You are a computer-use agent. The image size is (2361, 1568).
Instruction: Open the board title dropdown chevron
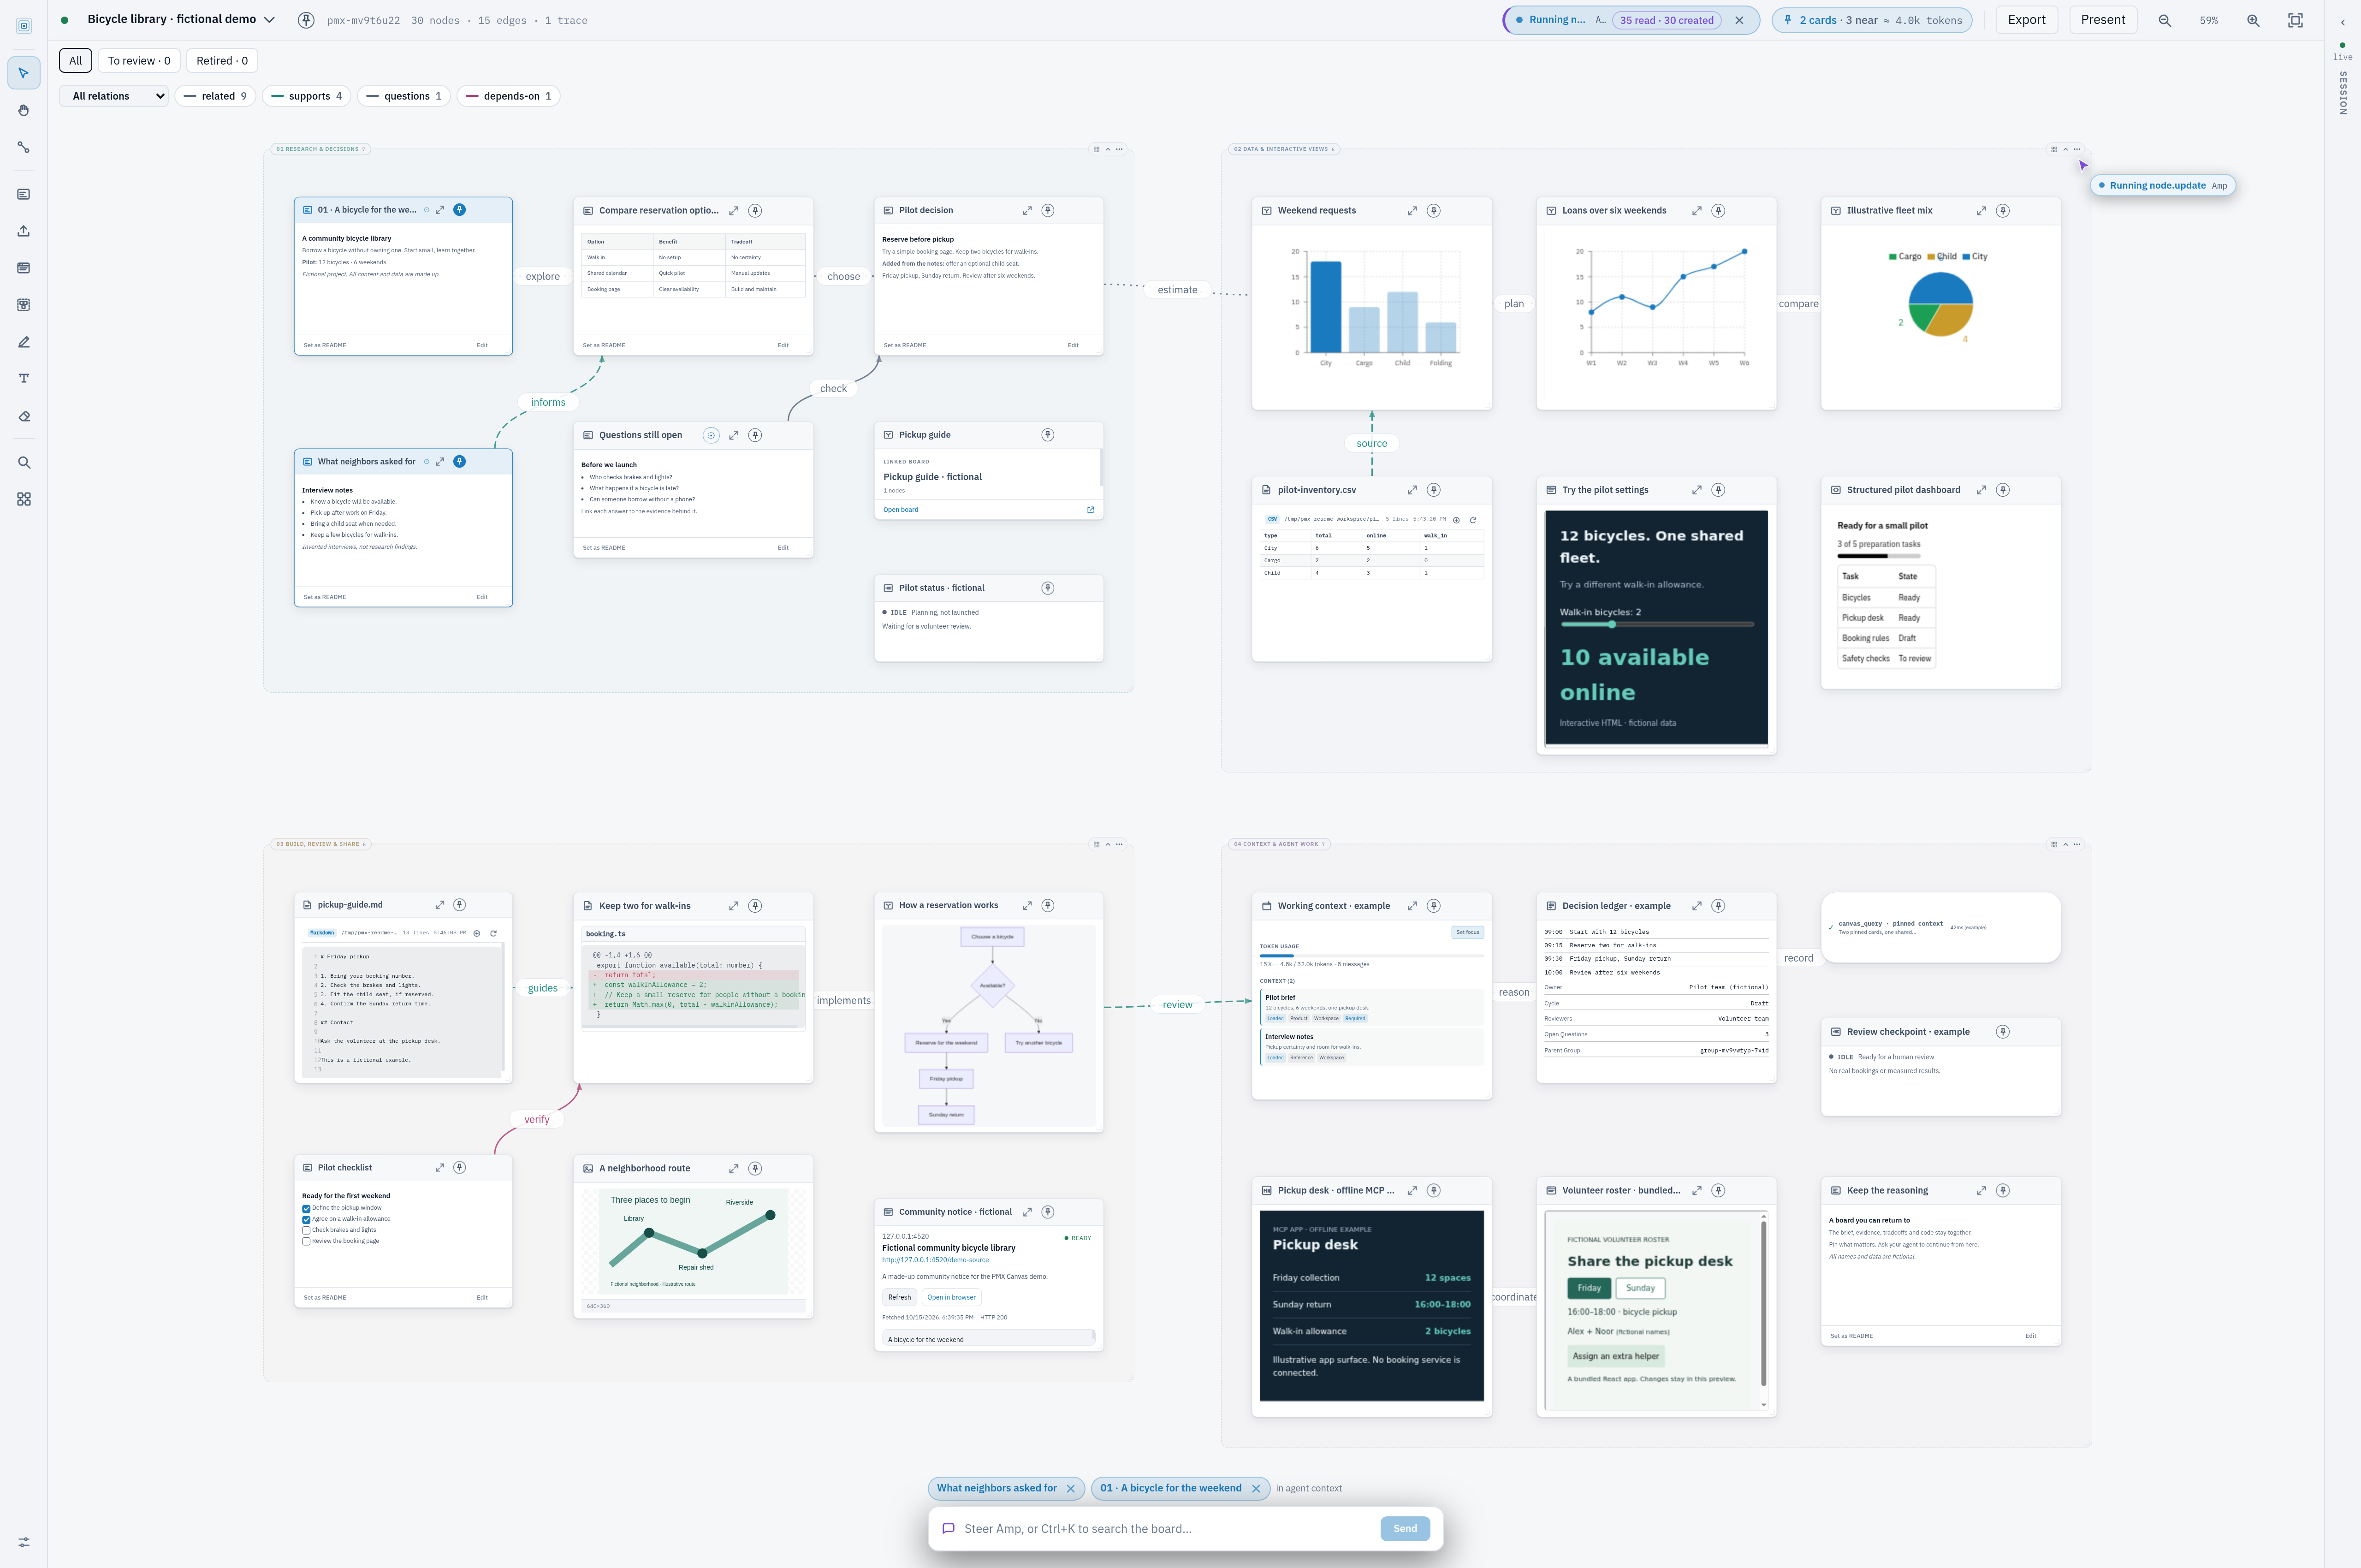coord(269,19)
